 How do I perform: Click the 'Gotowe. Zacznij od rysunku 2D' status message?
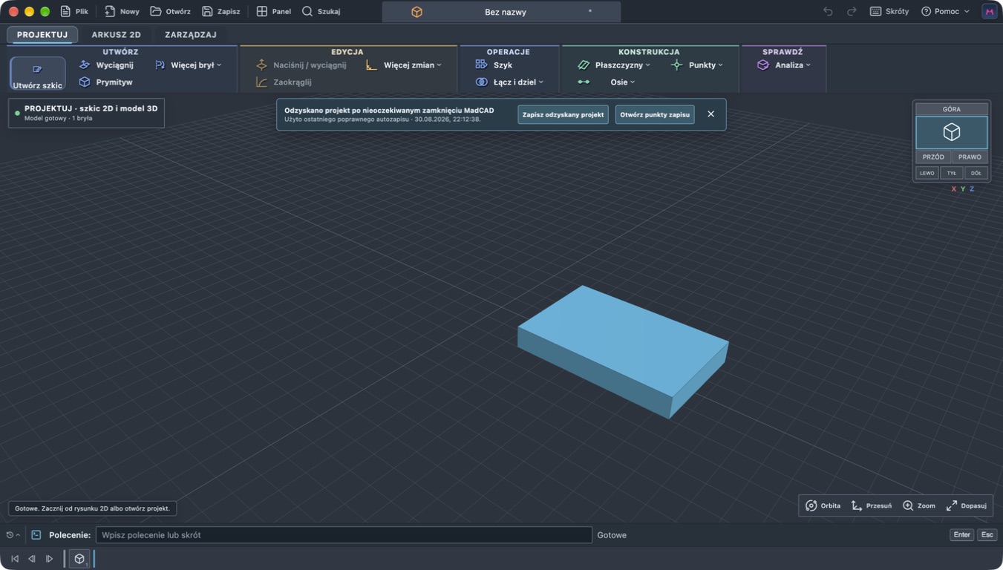click(92, 508)
